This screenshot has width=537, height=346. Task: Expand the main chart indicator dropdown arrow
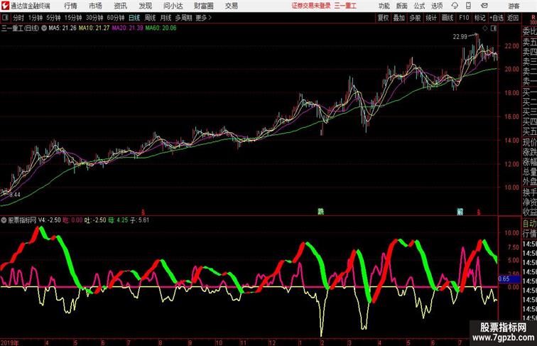pos(44,28)
